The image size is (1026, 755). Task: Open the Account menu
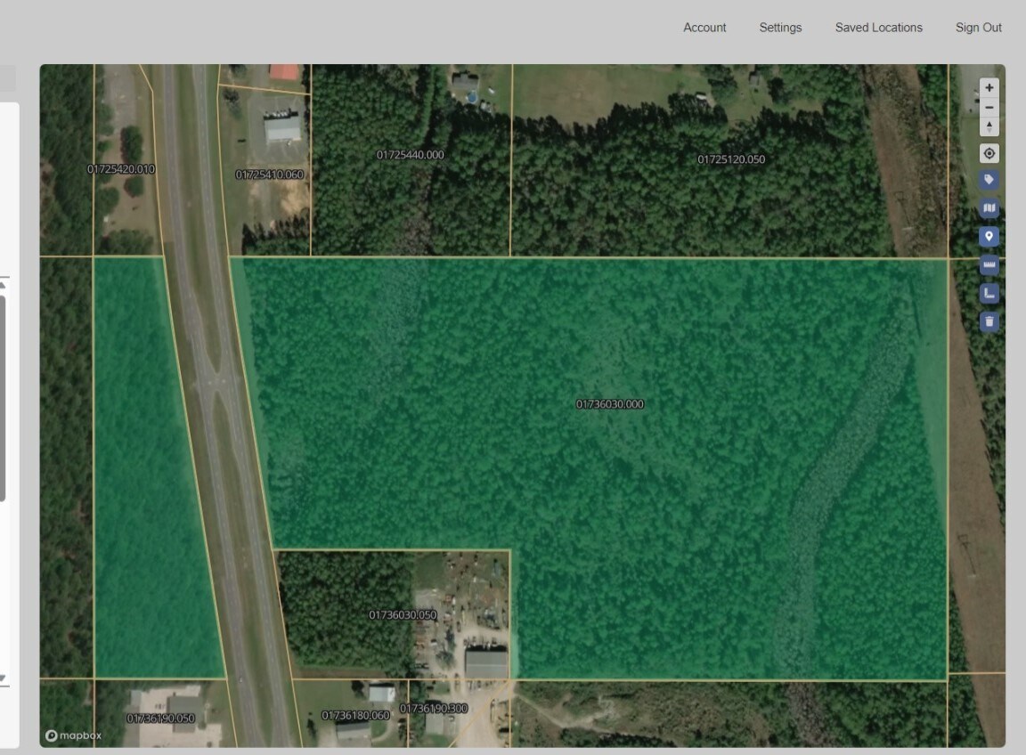(x=704, y=28)
